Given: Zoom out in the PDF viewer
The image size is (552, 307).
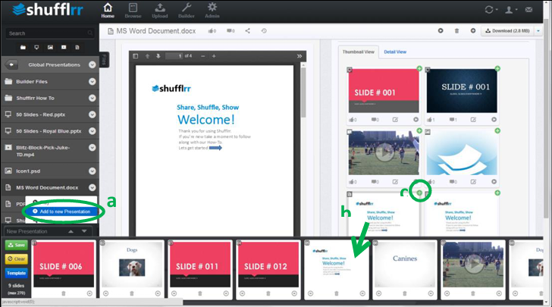Looking at the screenshot, I should [202, 56].
